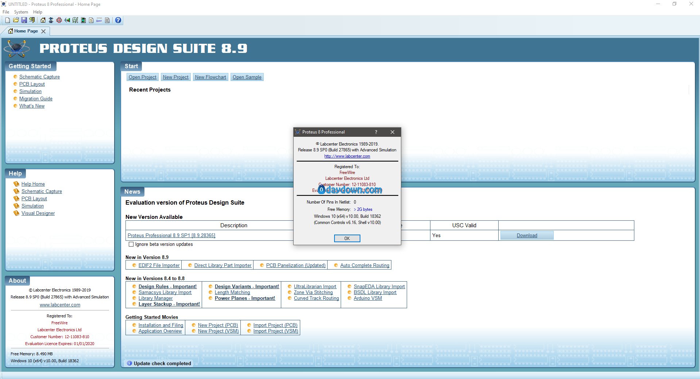Viewport: 700px width, 379px height.
Task: Open the System menu
Action: tap(21, 12)
